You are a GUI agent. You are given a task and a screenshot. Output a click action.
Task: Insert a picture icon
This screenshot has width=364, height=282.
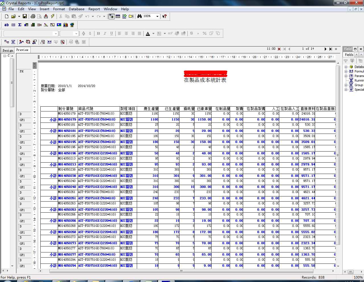point(59,25)
